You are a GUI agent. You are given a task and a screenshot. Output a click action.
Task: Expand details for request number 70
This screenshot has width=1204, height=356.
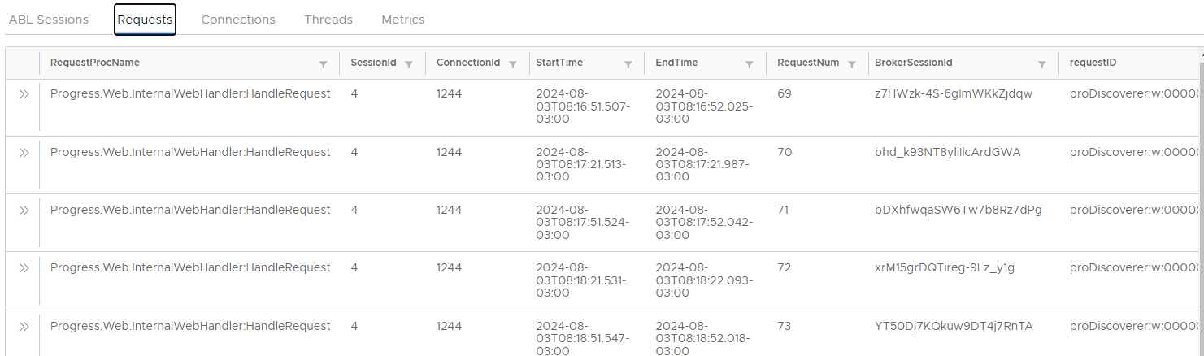pos(24,152)
